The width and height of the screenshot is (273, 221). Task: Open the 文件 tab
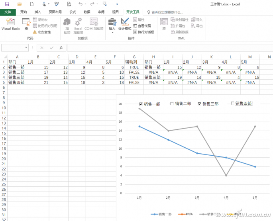coord(8,12)
